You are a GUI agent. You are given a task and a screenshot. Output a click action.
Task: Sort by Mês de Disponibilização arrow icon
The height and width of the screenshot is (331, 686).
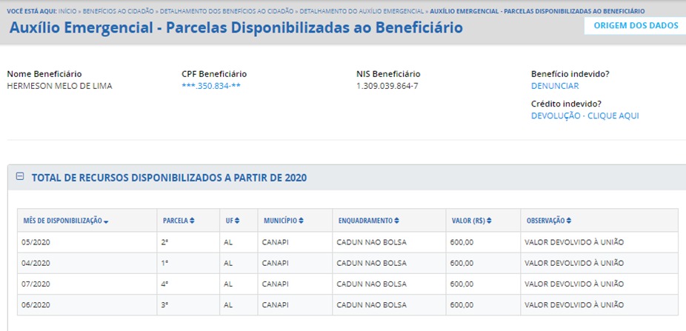(x=107, y=221)
